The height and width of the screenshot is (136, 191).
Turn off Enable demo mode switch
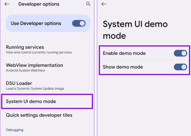point(180,53)
